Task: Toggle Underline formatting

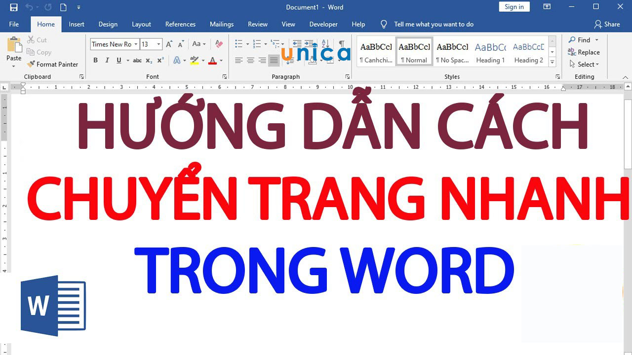Action: [118, 60]
